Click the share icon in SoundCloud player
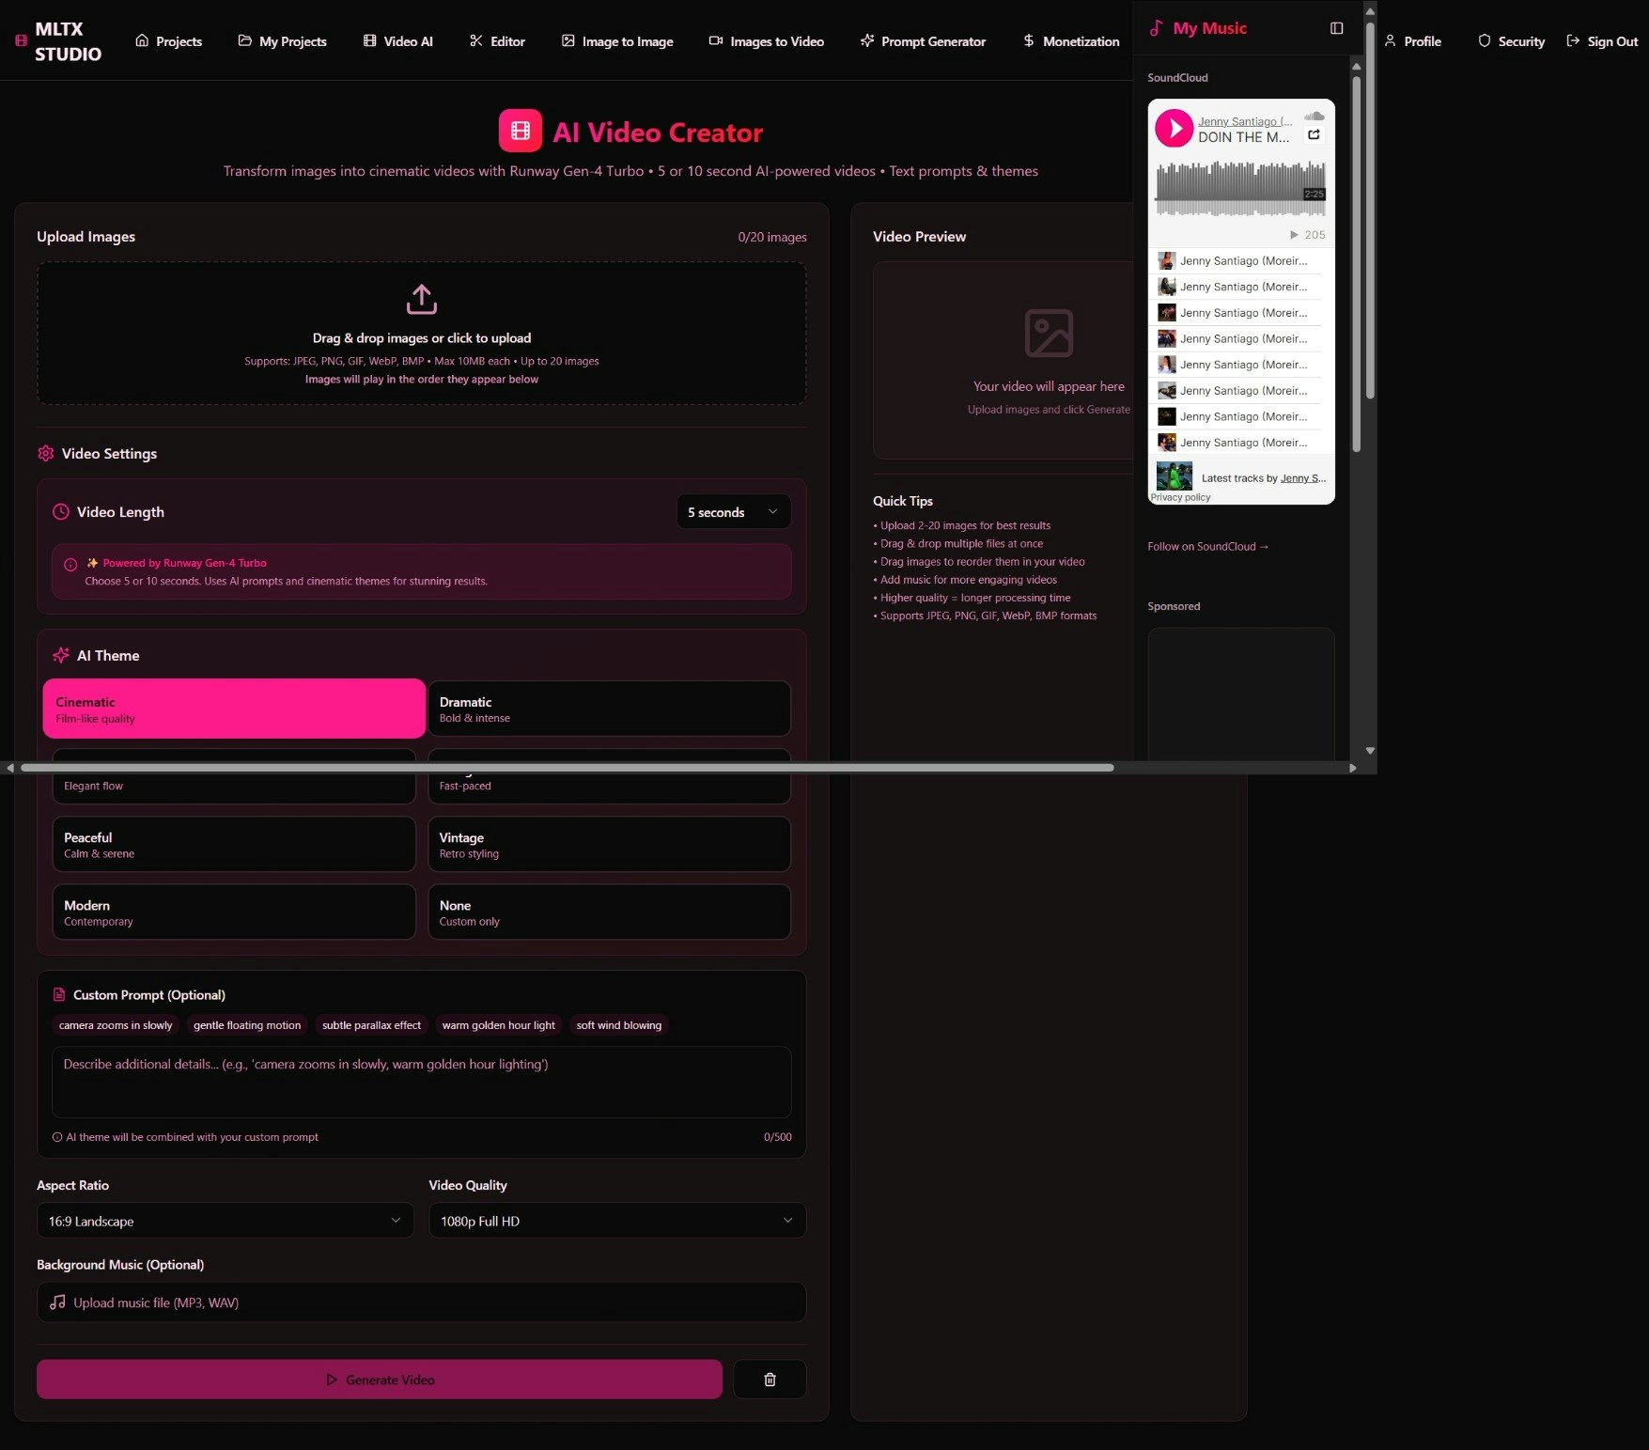The width and height of the screenshot is (1649, 1450). click(x=1314, y=134)
